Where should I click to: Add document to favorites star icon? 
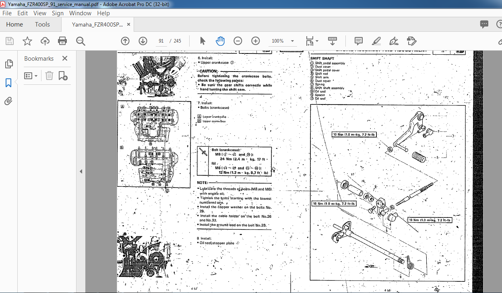[27, 41]
